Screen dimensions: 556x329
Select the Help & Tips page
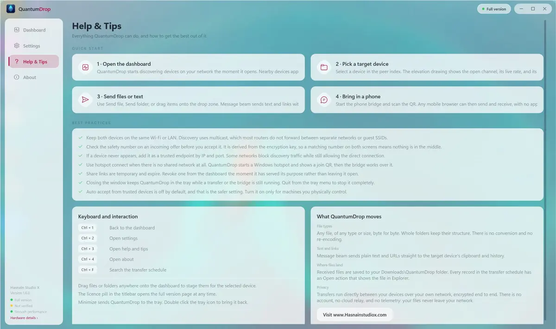(x=34, y=62)
